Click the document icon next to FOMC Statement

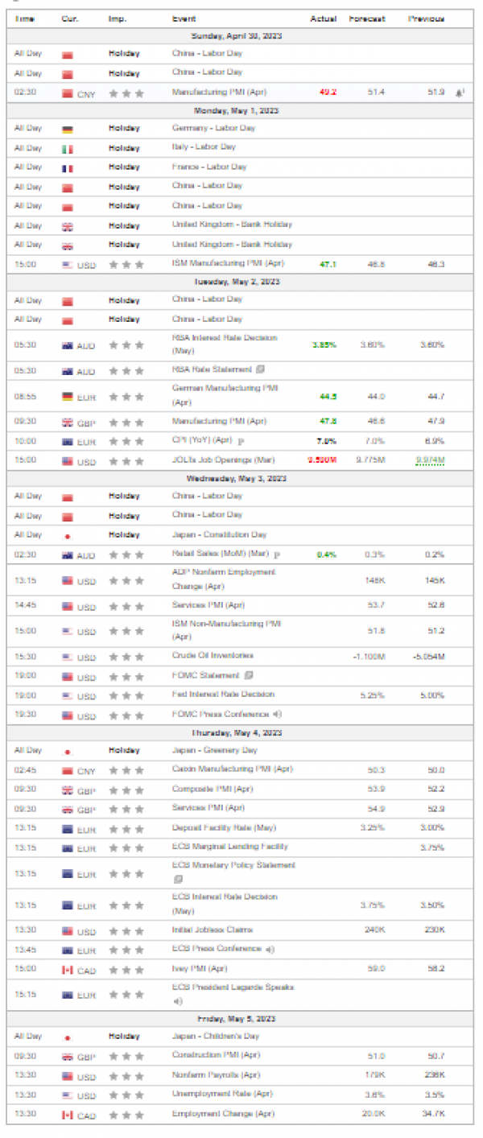pos(249,675)
